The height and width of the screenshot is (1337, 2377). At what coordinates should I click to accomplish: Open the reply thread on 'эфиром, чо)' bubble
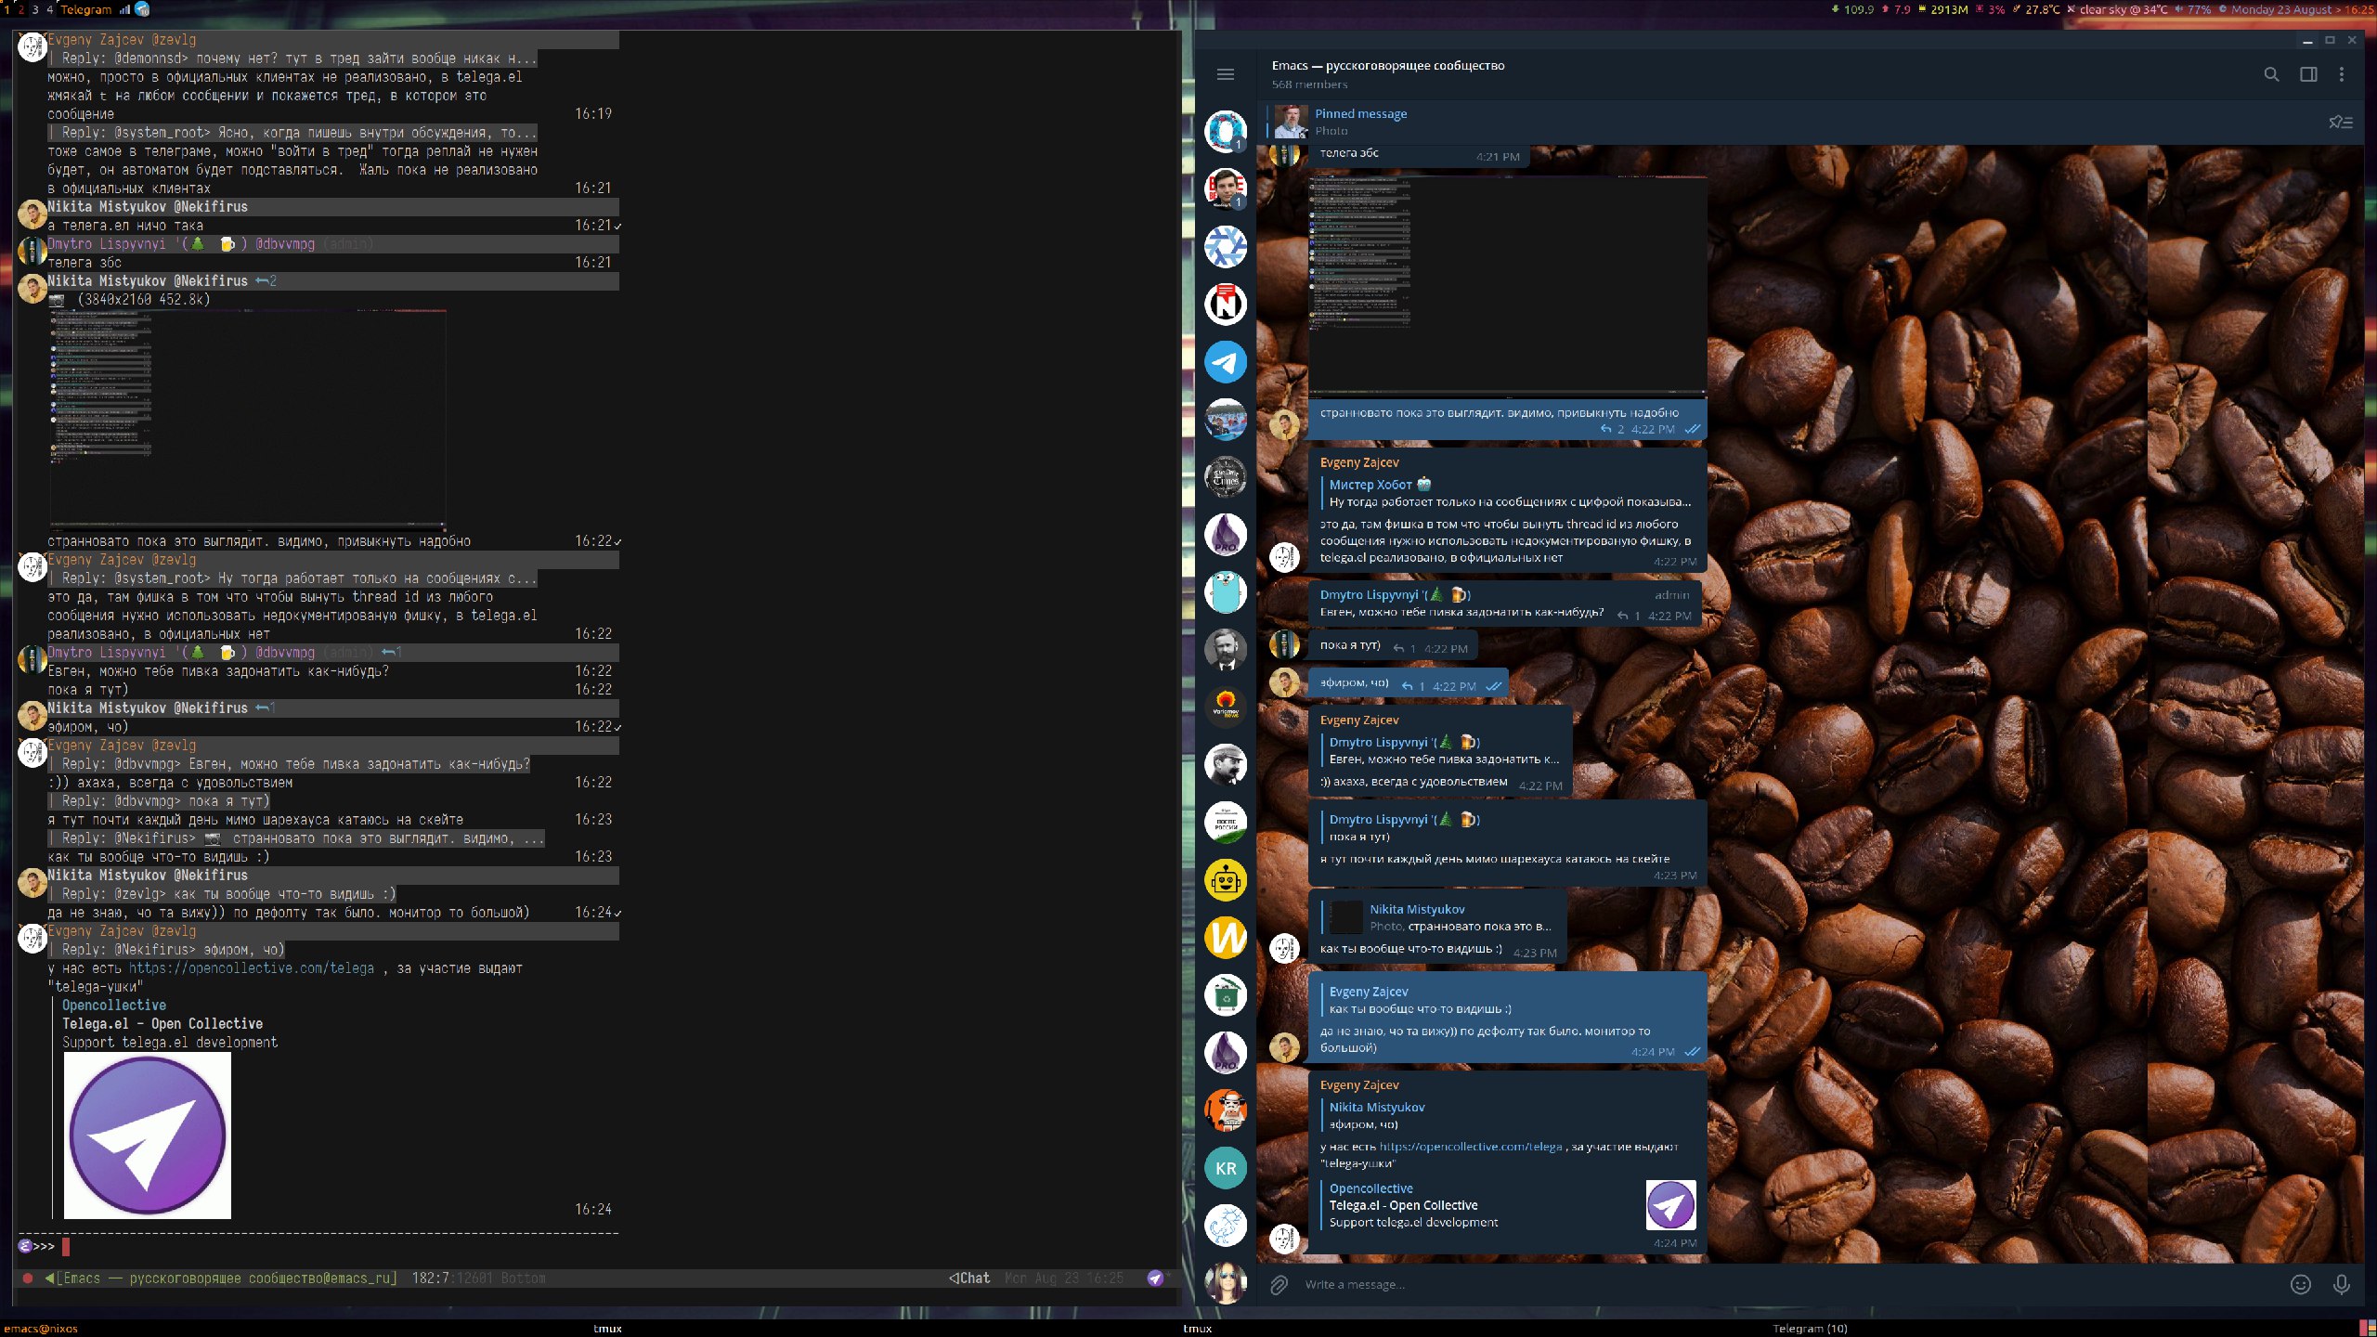(1412, 686)
